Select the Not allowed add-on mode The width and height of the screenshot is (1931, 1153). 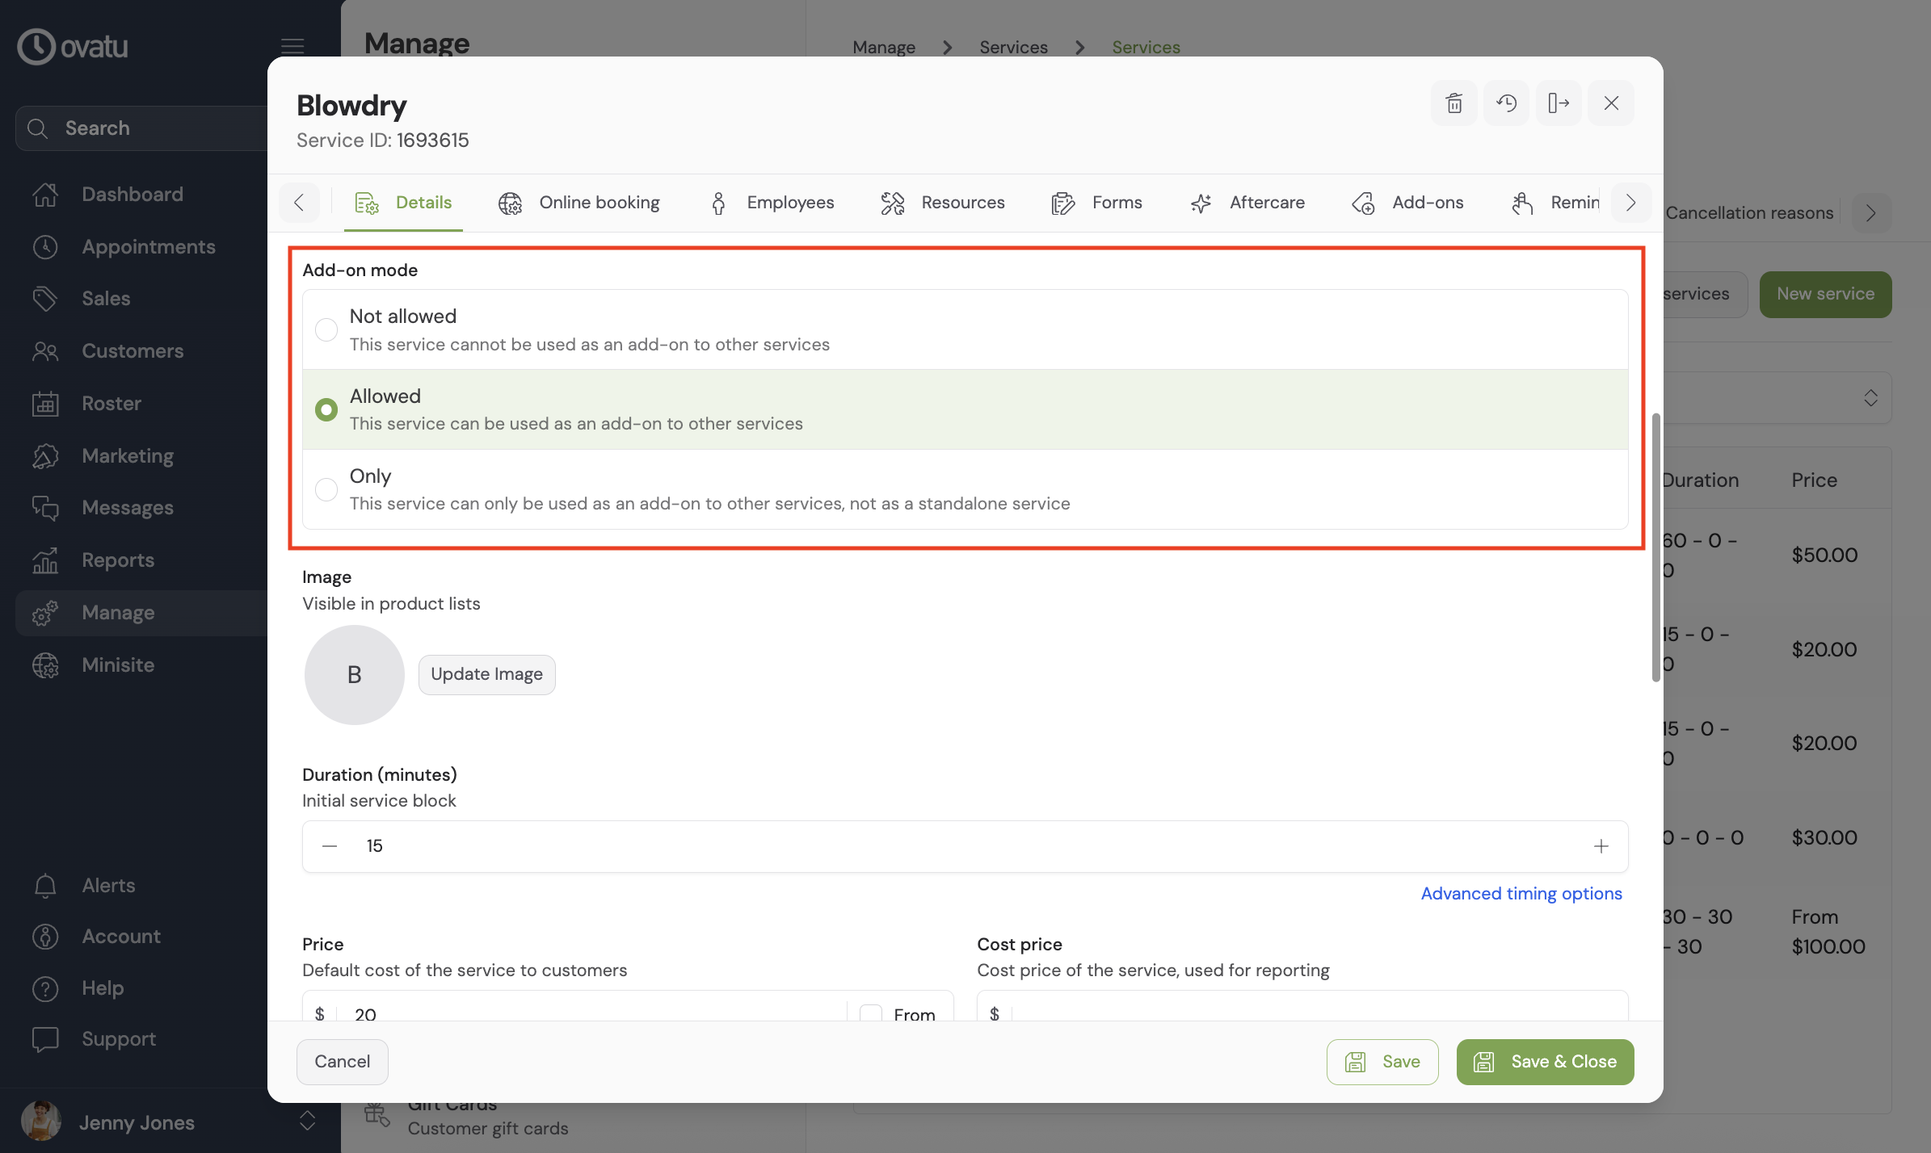click(326, 329)
